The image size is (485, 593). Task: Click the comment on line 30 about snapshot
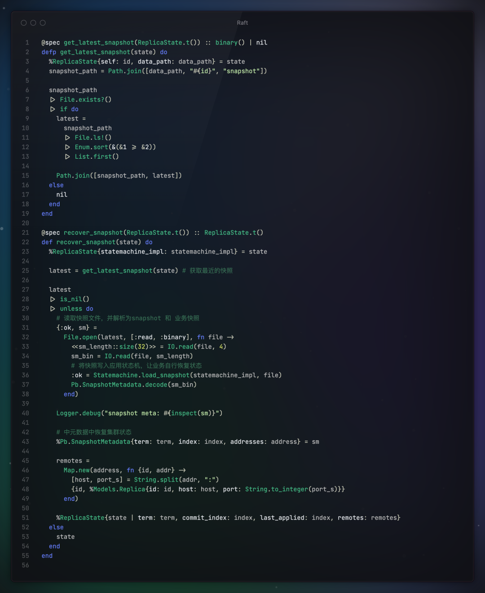click(x=128, y=318)
